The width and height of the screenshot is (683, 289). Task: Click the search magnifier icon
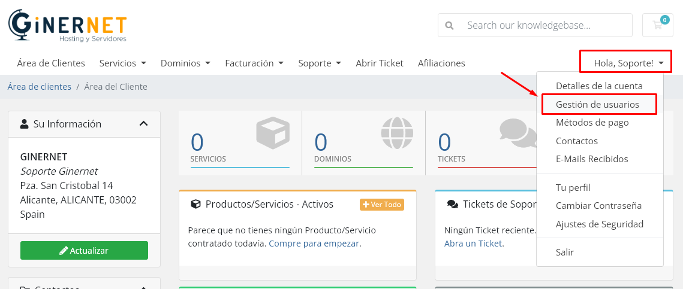click(450, 26)
